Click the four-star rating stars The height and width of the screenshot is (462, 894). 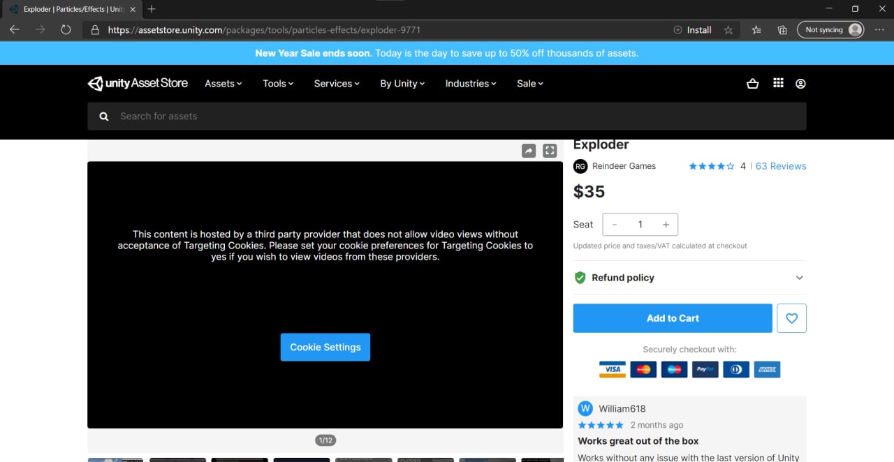(712, 166)
